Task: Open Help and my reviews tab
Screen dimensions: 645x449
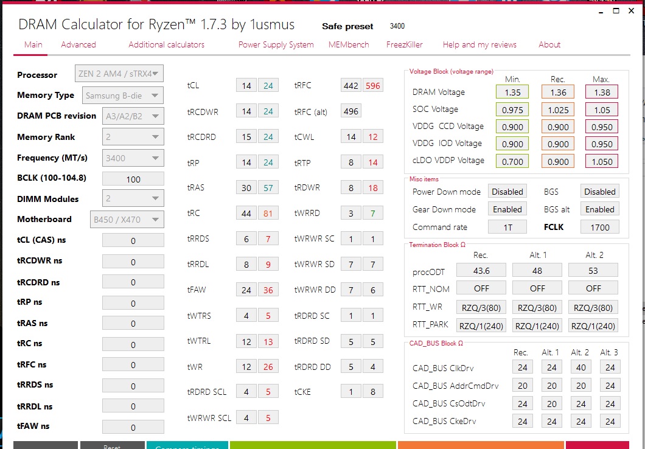Action: [x=479, y=45]
